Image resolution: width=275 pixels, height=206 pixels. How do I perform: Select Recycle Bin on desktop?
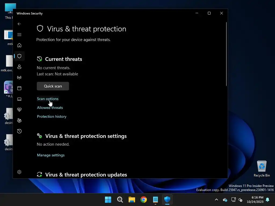pos(262,168)
